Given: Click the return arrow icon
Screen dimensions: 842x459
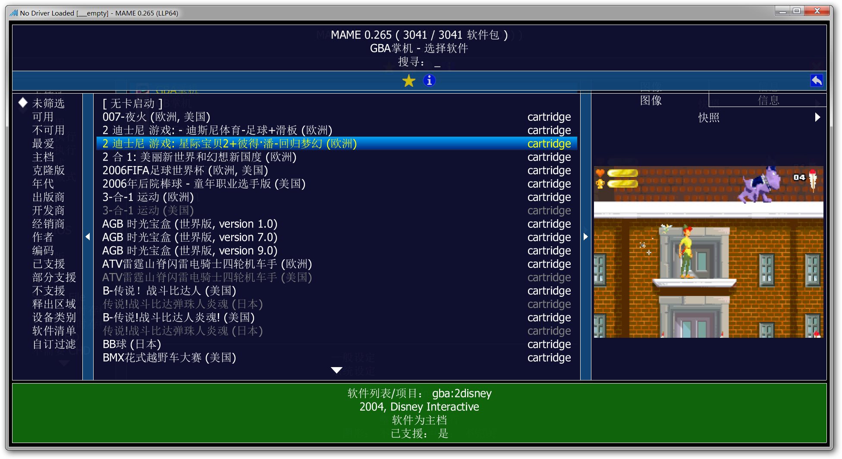Looking at the screenshot, I should coord(817,81).
